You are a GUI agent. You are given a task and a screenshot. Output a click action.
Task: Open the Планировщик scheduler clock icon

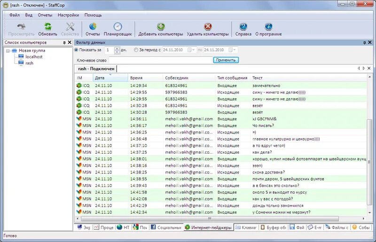pos(118,26)
